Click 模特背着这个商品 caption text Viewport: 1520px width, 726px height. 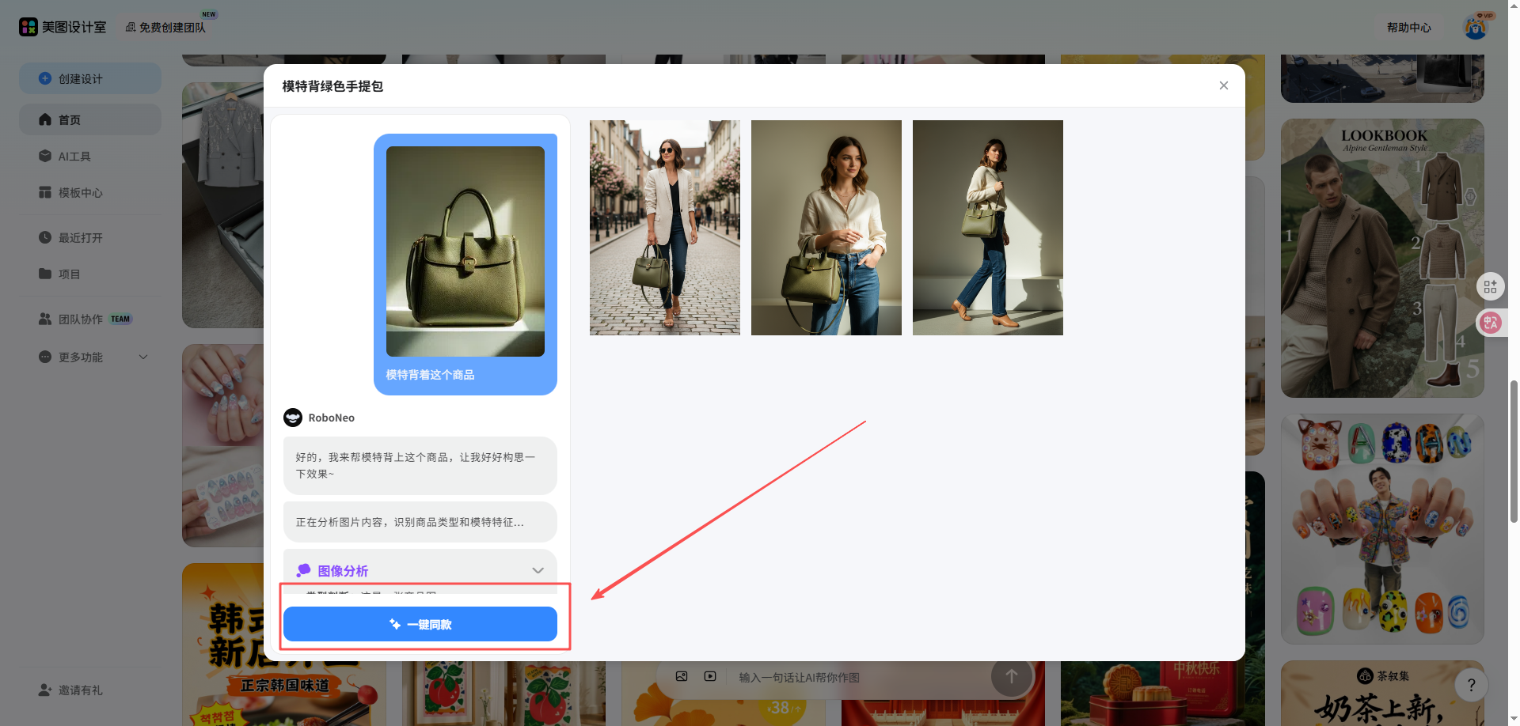click(x=430, y=375)
